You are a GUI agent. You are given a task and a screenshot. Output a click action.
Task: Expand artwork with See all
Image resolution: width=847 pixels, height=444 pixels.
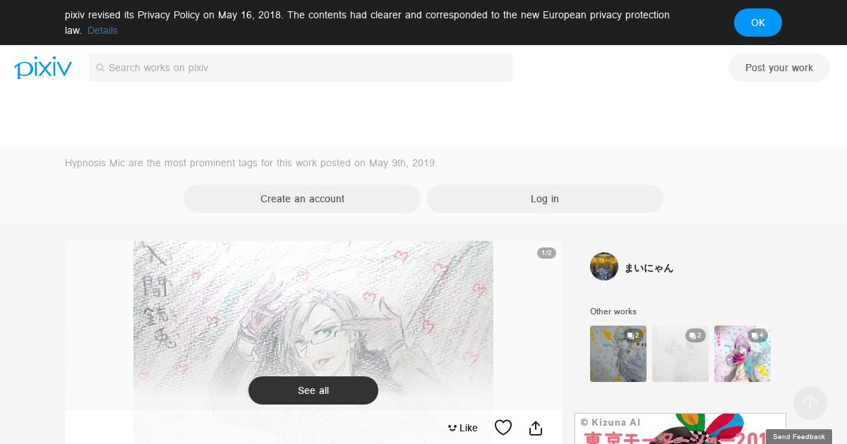coord(313,390)
